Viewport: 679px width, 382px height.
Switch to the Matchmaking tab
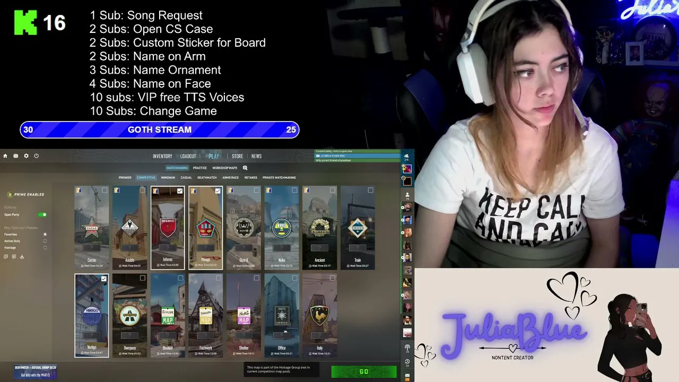point(177,168)
